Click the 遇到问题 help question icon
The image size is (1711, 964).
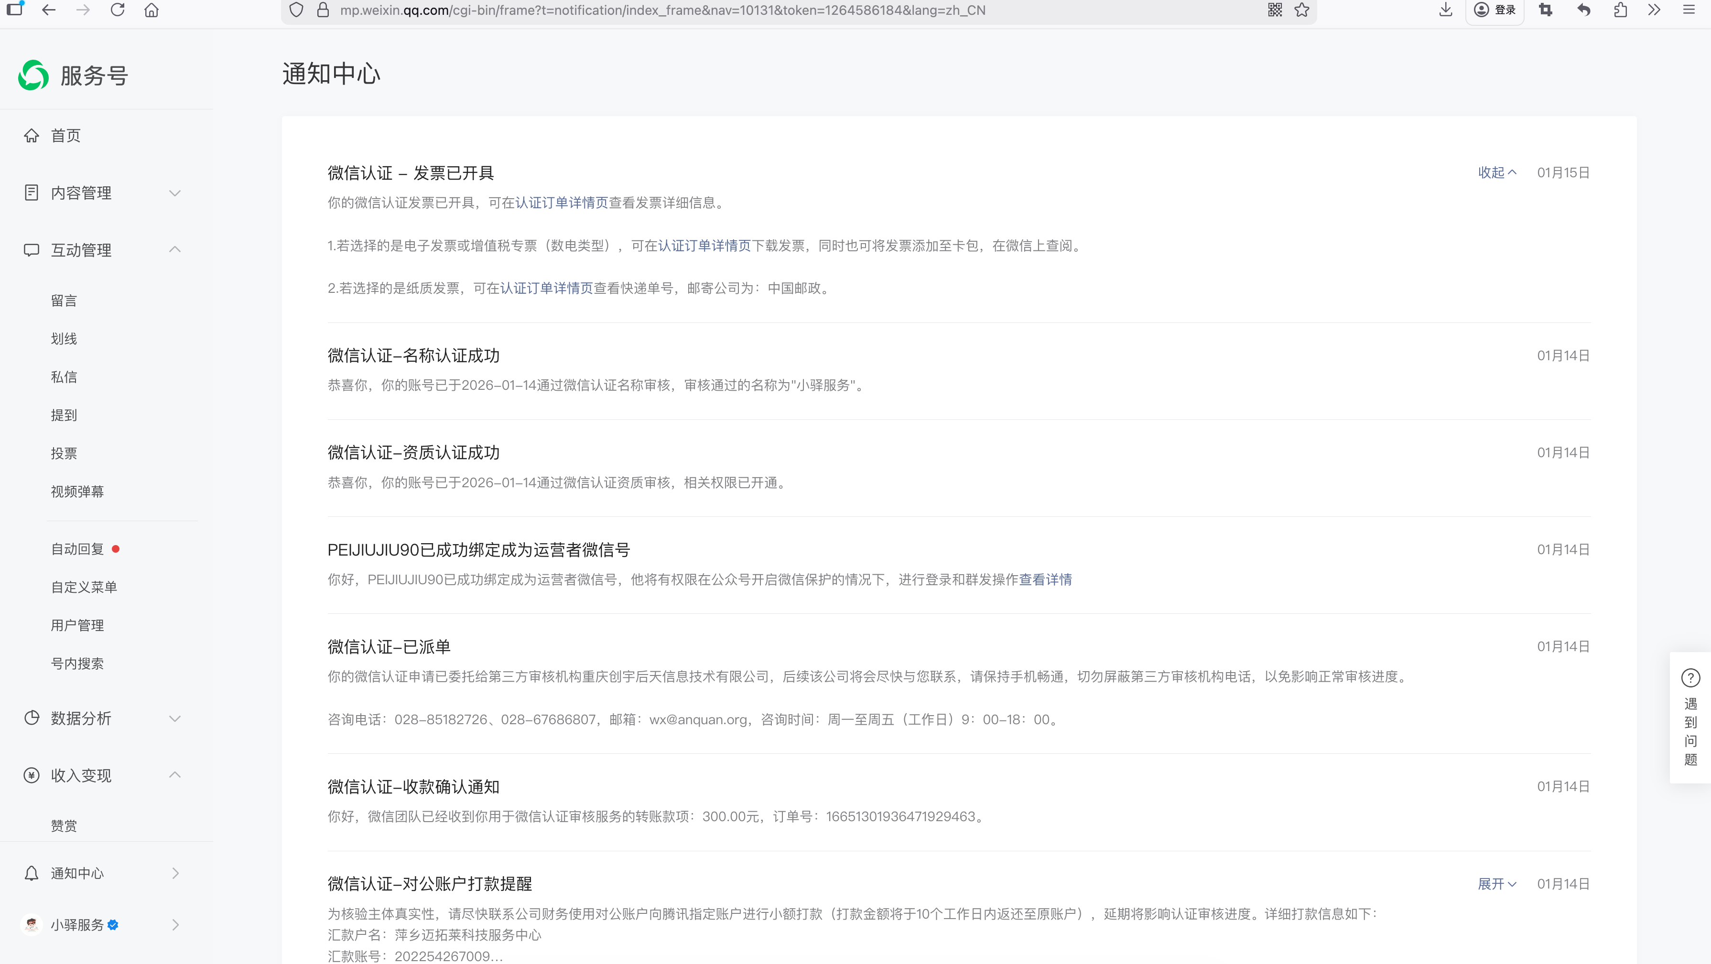[x=1690, y=678]
